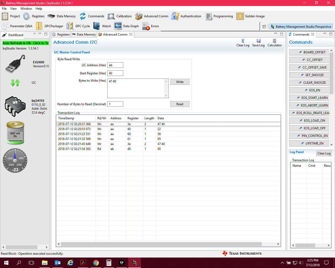Open the Calibration toolbar icon
Viewport: 335px width, 268px height.
(x=111, y=16)
